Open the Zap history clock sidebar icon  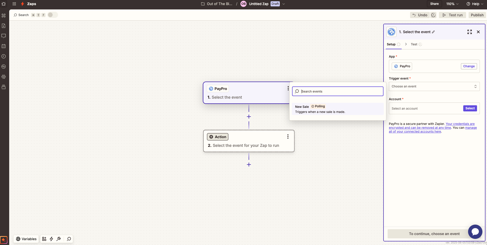coord(4,56)
